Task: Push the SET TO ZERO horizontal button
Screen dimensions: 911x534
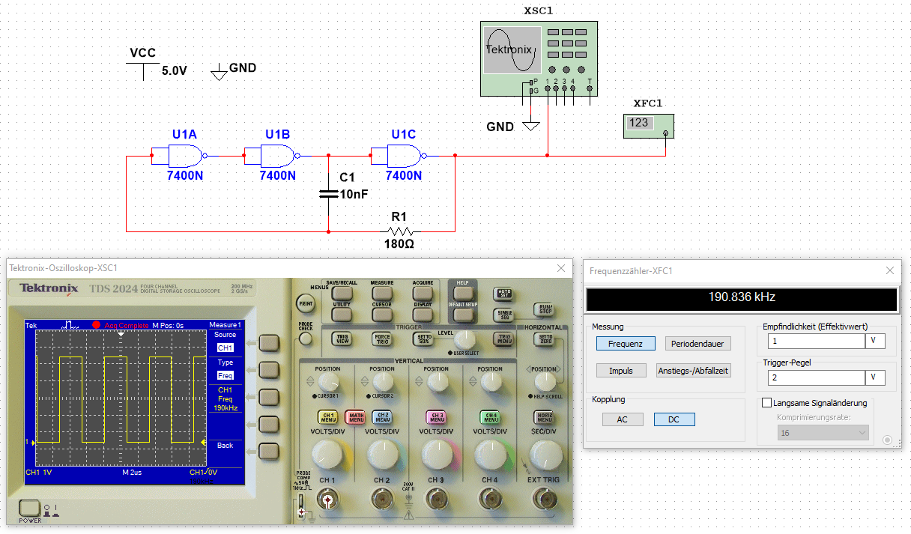Action: coord(544,339)
